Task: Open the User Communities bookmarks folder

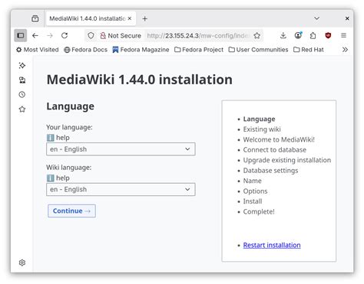Action: click(258, 50)
